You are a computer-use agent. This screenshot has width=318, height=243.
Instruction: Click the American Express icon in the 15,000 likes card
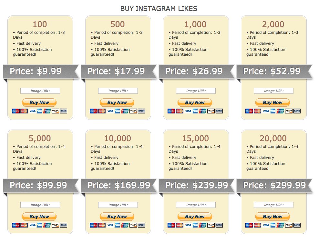[x=195, y=225]
